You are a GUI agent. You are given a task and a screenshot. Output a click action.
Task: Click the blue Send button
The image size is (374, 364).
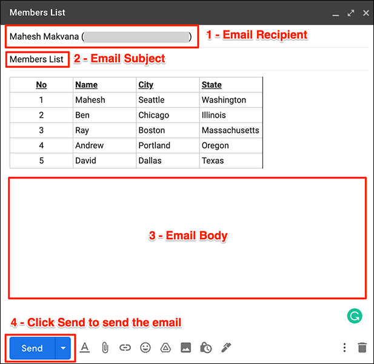coord(32,348)
